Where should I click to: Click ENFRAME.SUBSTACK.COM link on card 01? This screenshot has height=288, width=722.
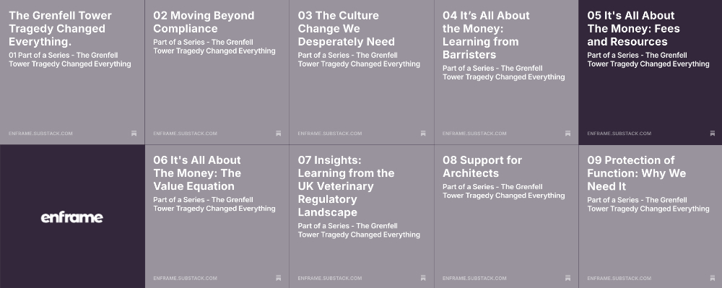point(40,134)
